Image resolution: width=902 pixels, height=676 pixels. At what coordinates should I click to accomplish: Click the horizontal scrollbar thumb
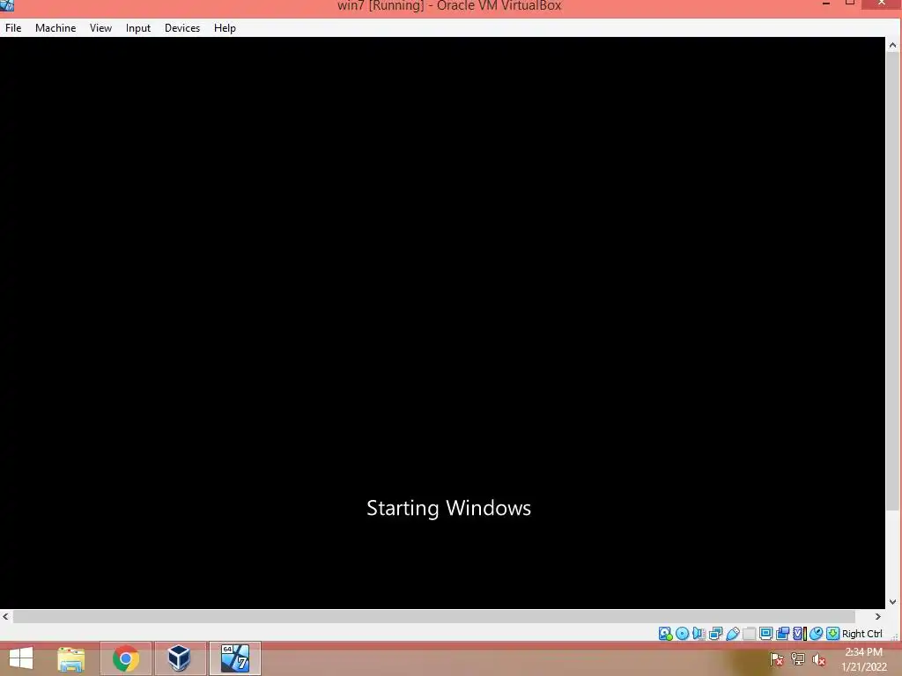434,616
